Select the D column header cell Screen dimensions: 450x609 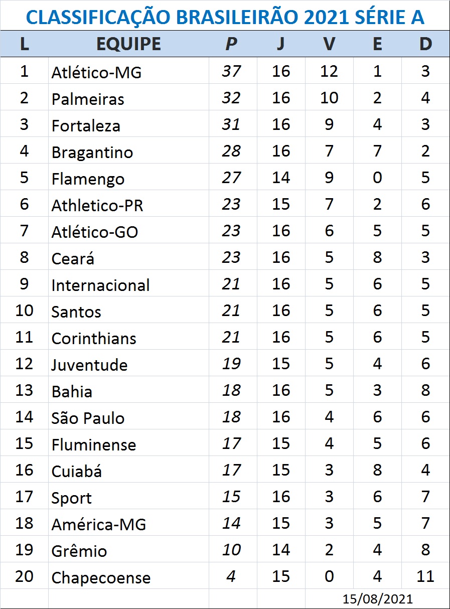(x=425, y=44)
